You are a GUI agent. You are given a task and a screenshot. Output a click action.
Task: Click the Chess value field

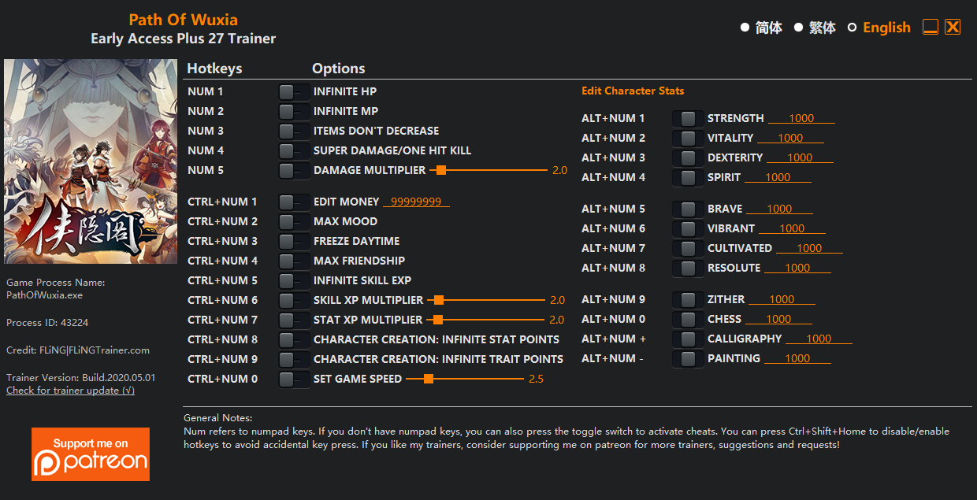point(778,319)
